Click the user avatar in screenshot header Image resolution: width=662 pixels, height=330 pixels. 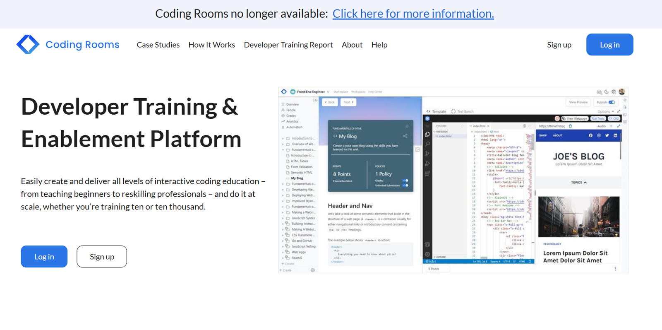[x=621, y=92]
